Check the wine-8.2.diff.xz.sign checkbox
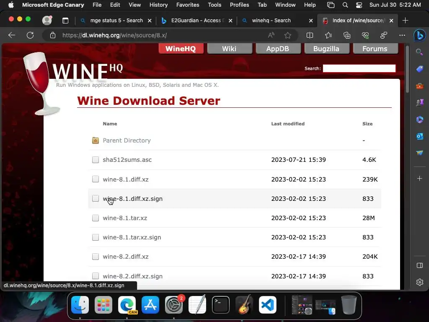 96,276
